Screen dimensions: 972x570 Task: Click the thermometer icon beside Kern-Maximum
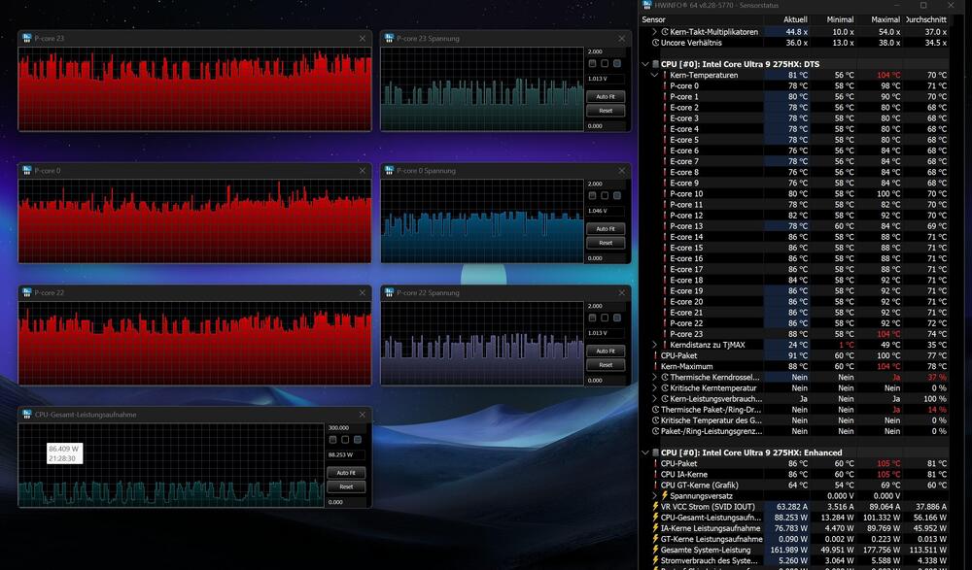click(x=655, y=366)
